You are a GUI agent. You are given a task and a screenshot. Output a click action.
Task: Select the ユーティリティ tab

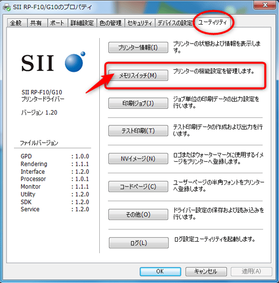click(212, 22)
